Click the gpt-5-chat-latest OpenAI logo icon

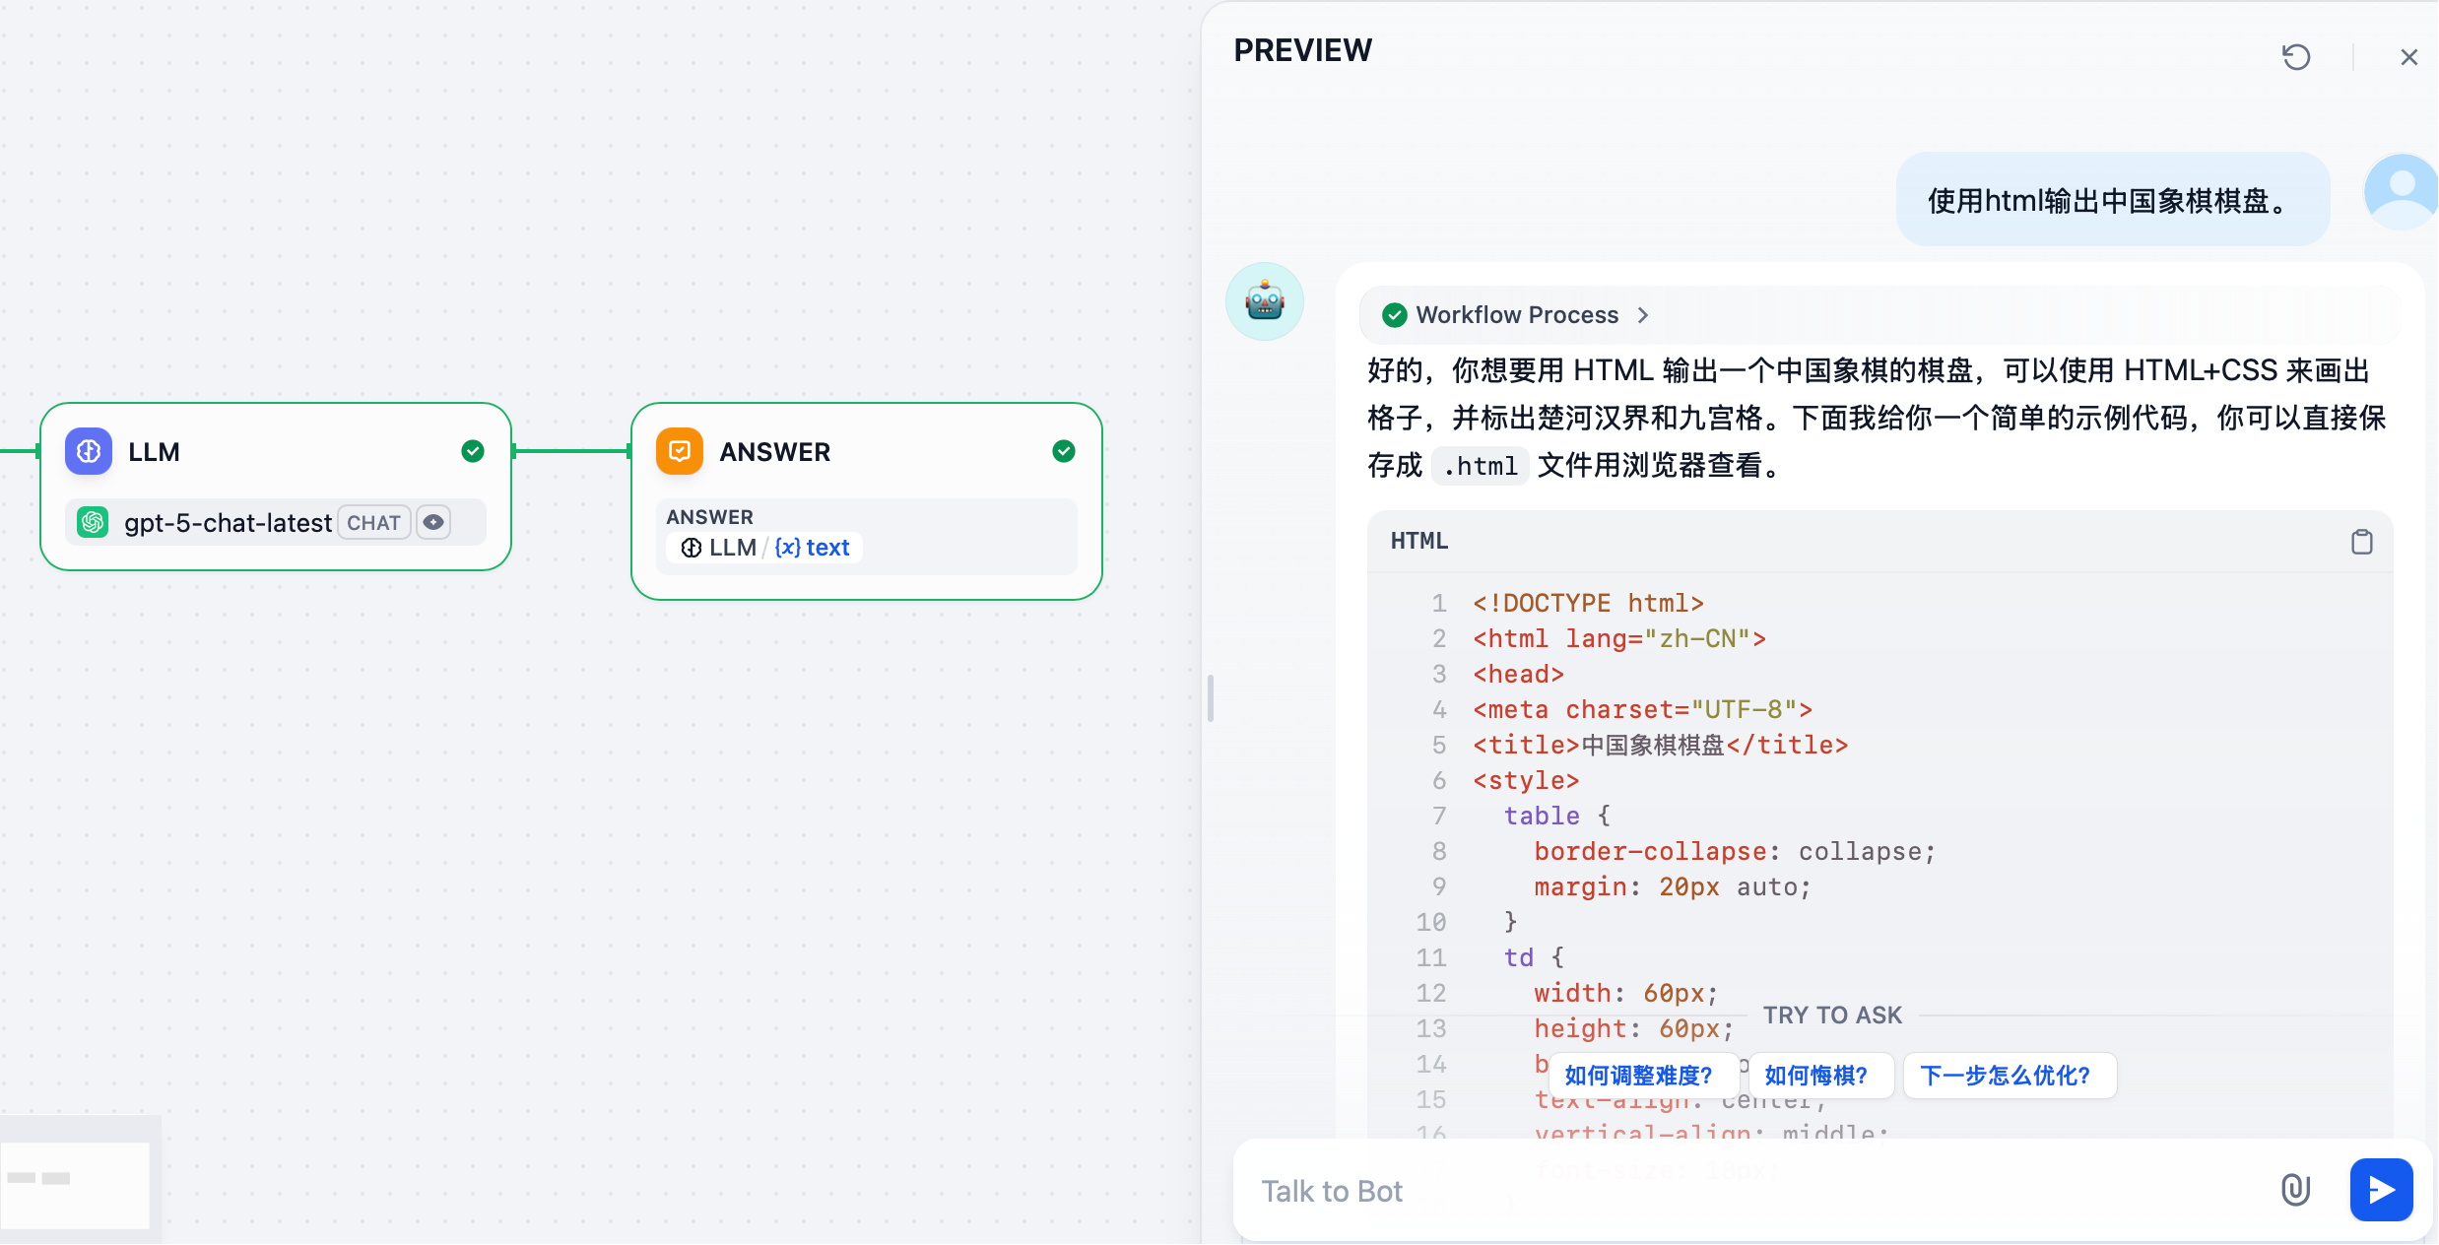(94, 522)
